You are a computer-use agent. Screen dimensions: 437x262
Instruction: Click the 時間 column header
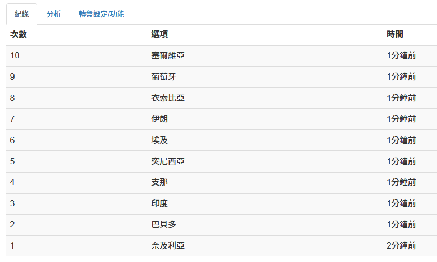point(395,34)
